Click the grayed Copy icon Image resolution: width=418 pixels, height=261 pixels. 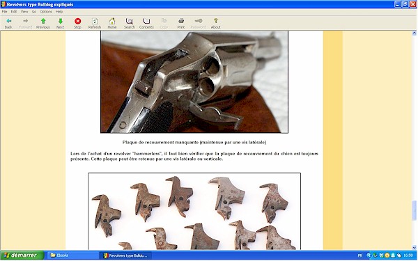tap(164, 21)
